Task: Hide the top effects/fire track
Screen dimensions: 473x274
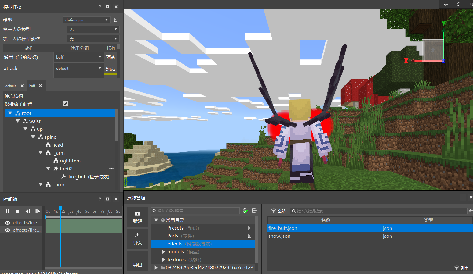Action: pyautogui.click(x=7, y=223)
